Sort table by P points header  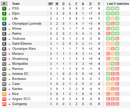tap(99, 4)
